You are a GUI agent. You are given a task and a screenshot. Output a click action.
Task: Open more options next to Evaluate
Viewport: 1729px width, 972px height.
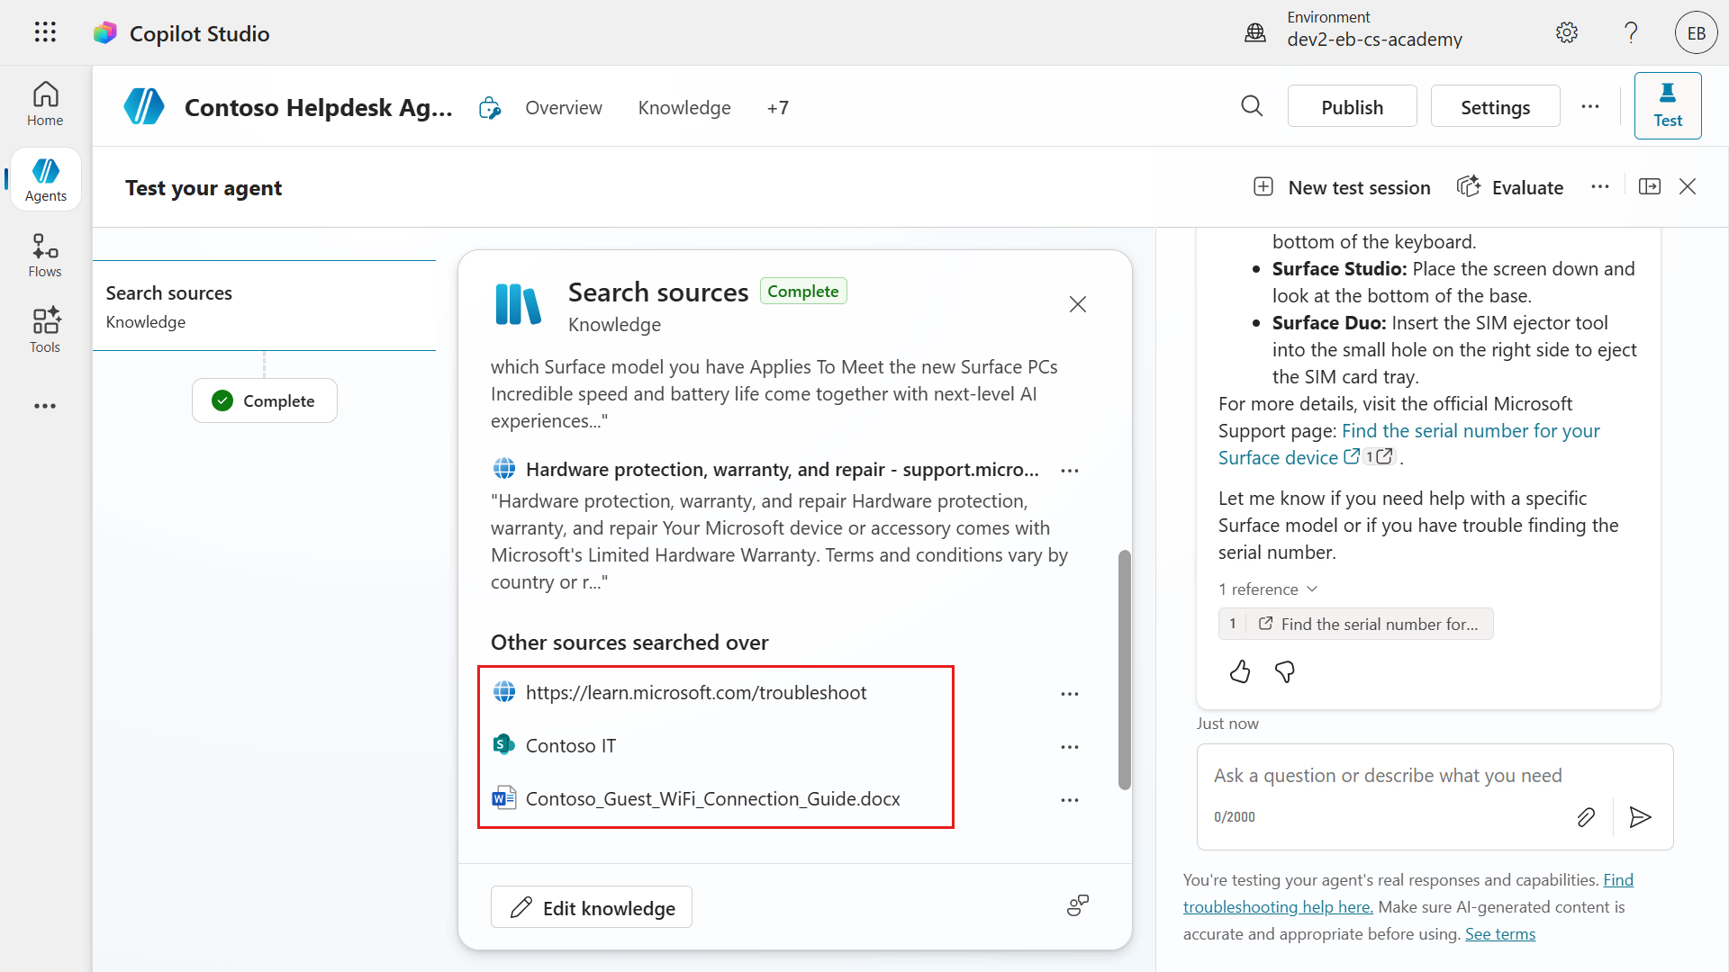[x=1600, y=186]
